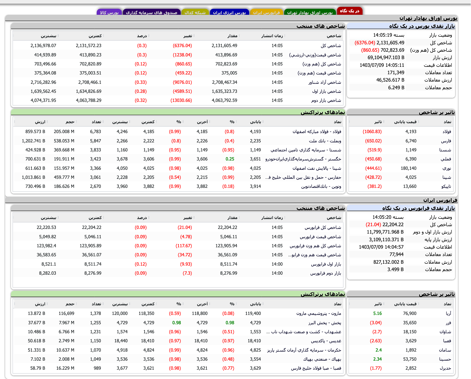Click sort icon beside ارزش column header
This screenshot has width=471, height=379.
pos(47,122)
